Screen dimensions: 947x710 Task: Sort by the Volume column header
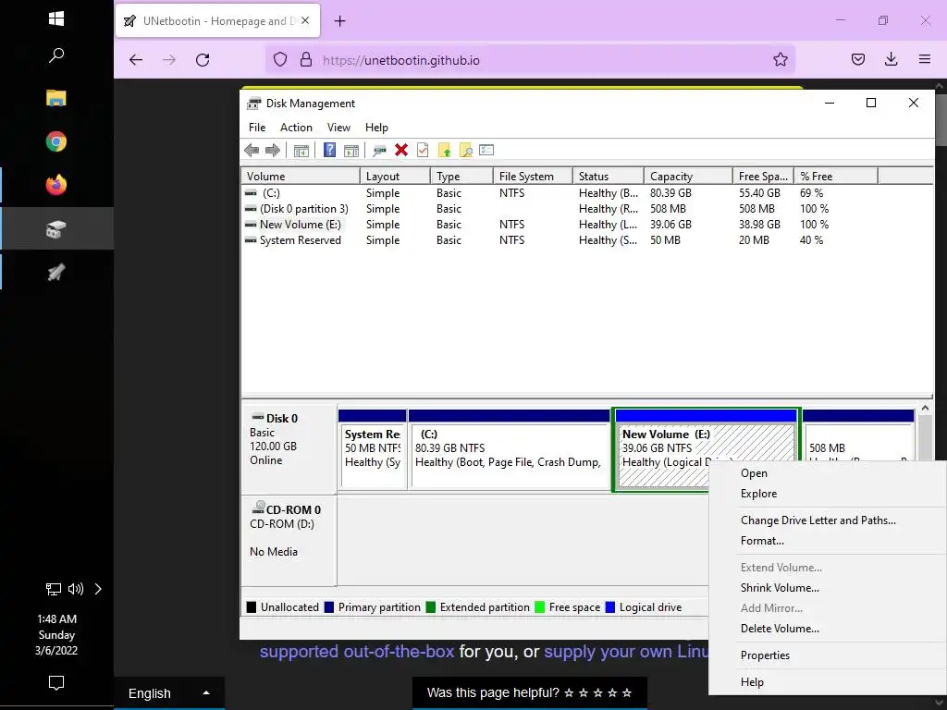click(x=301, y=177)
